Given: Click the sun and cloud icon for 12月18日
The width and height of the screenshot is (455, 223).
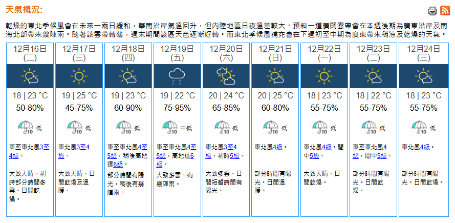Looking at the screenshot, I should (127, 77).
